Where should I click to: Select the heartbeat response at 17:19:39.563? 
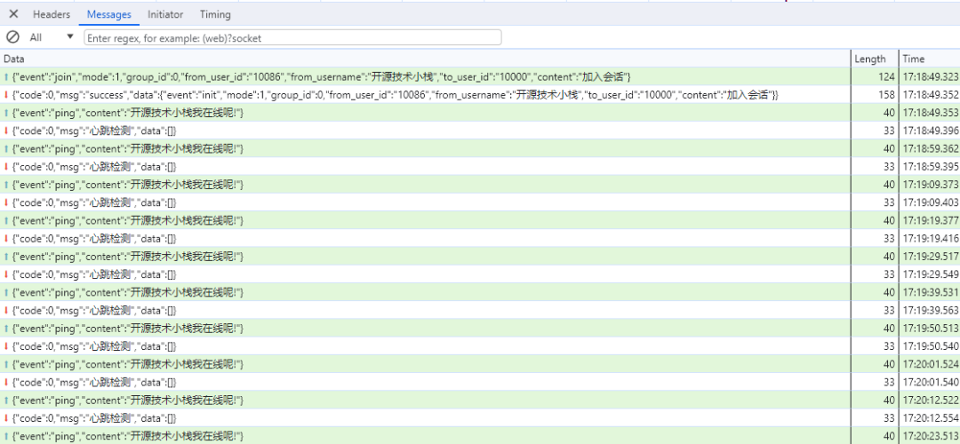click(480, 310)
